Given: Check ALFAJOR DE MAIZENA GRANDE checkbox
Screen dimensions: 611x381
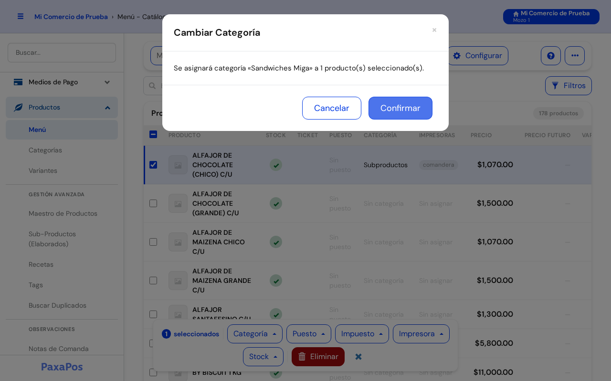Looking at the screenshot, I should (153, 281).
